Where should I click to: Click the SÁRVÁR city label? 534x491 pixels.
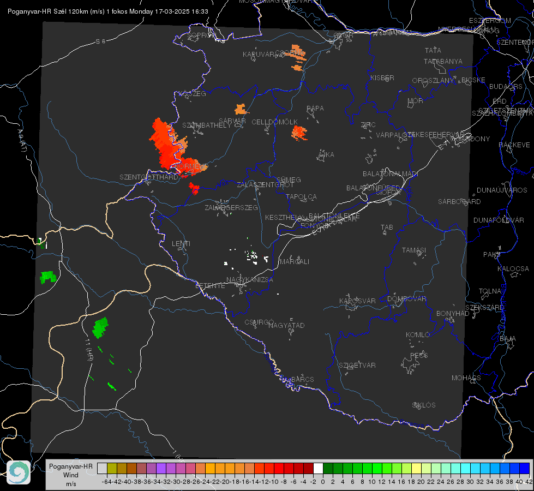(x=232, y=121)
